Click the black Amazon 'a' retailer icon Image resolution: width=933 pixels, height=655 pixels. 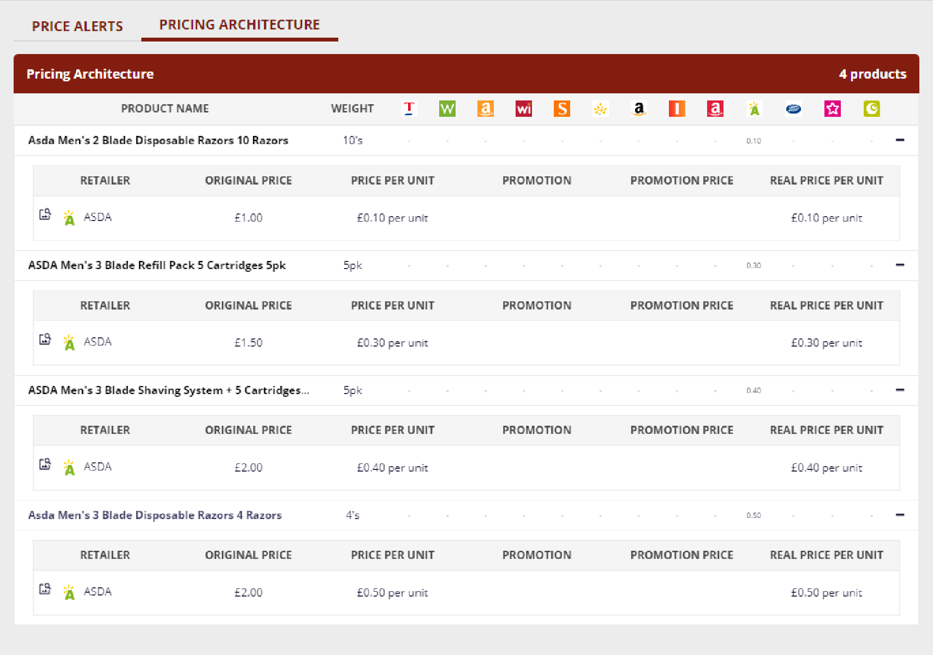coord(639,109)
